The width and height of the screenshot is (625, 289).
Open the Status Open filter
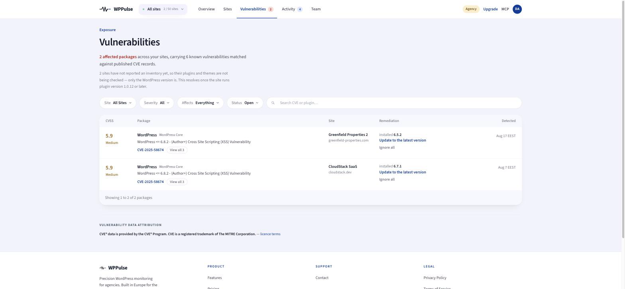click(245, 103)
